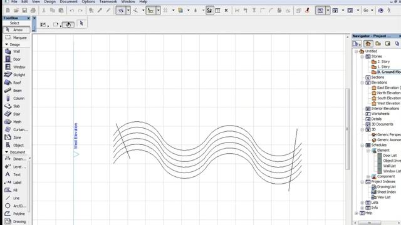Open the Document menu
This screenshot has width=401, height=225.
68,1
